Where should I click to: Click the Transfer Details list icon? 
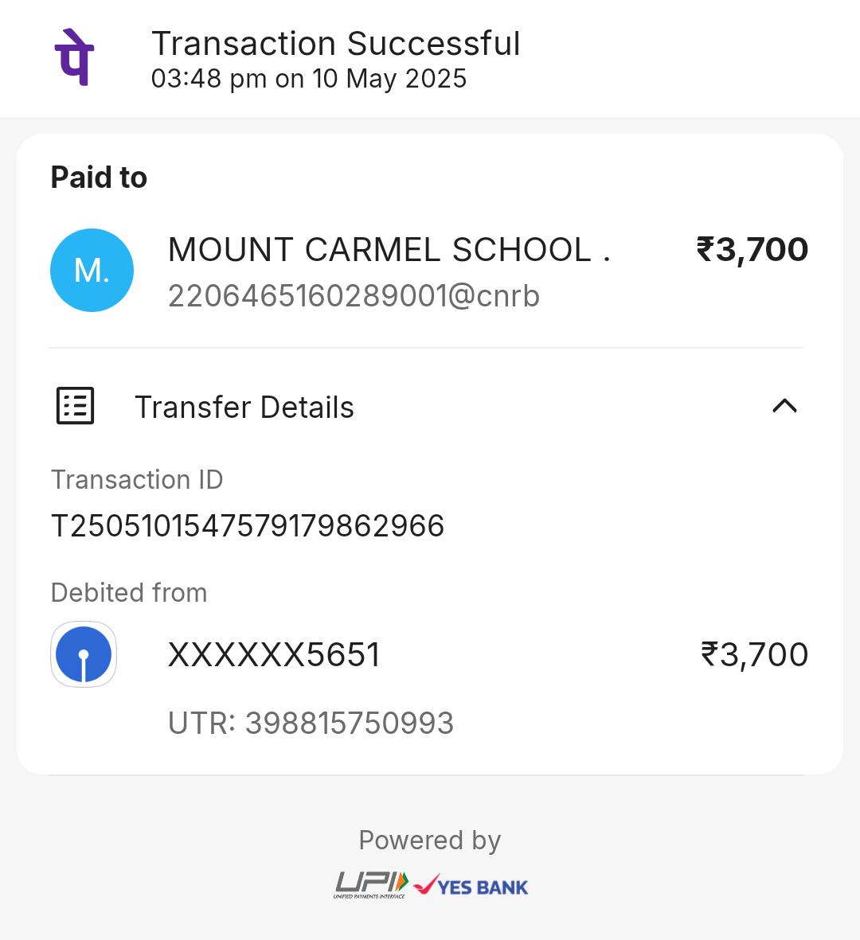coord(75,406)
